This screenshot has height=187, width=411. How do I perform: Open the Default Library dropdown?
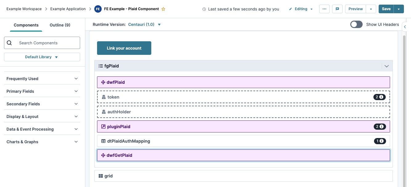(x=42, y=57)
